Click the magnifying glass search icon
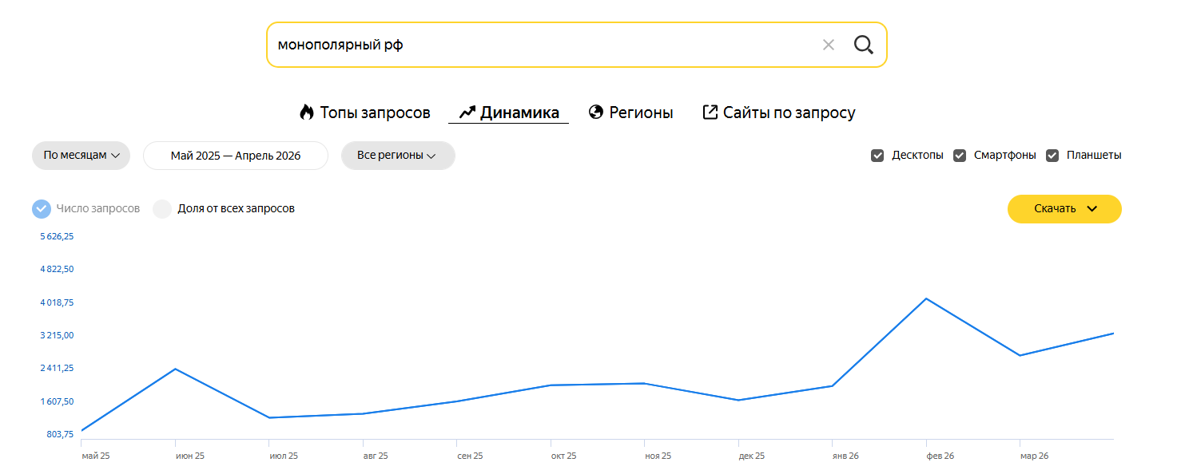Viewport: 1181px width, 474px height. (864, 45)
